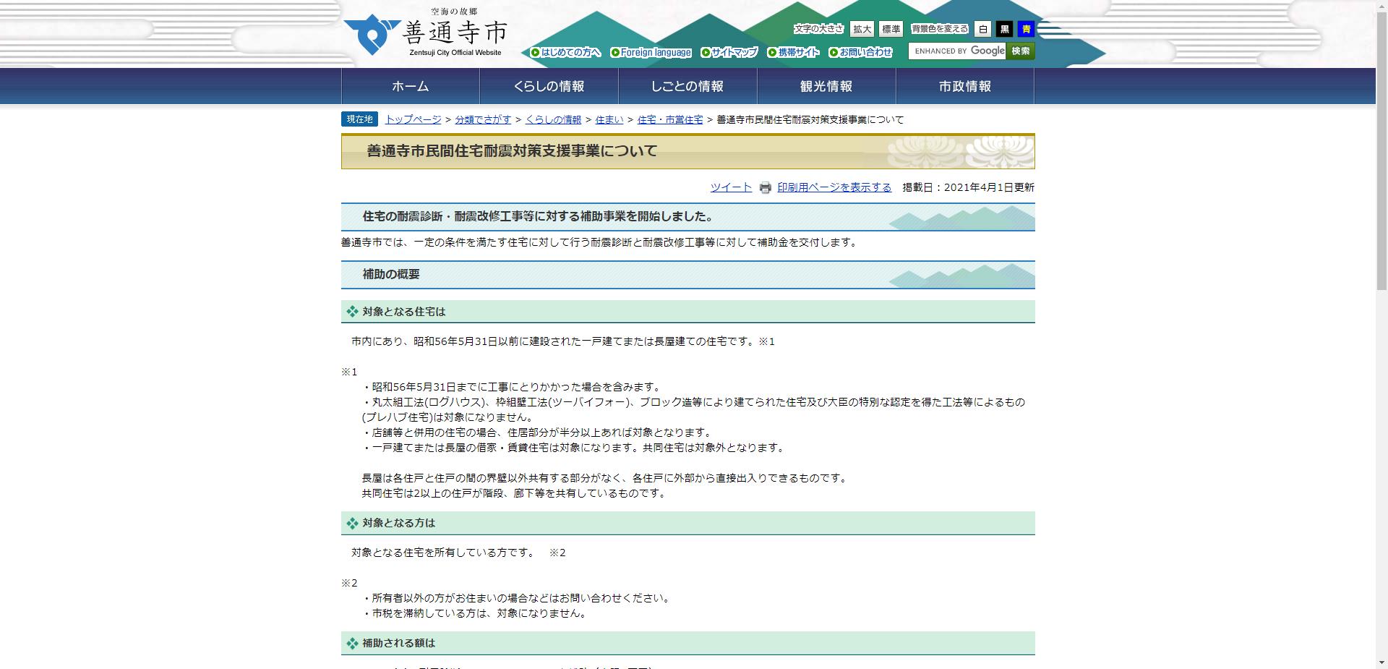The height and width of the screenshot is (669, 1388).
Task: Open 印刷用ページを表示する link
Action: (x=833, y=187)
